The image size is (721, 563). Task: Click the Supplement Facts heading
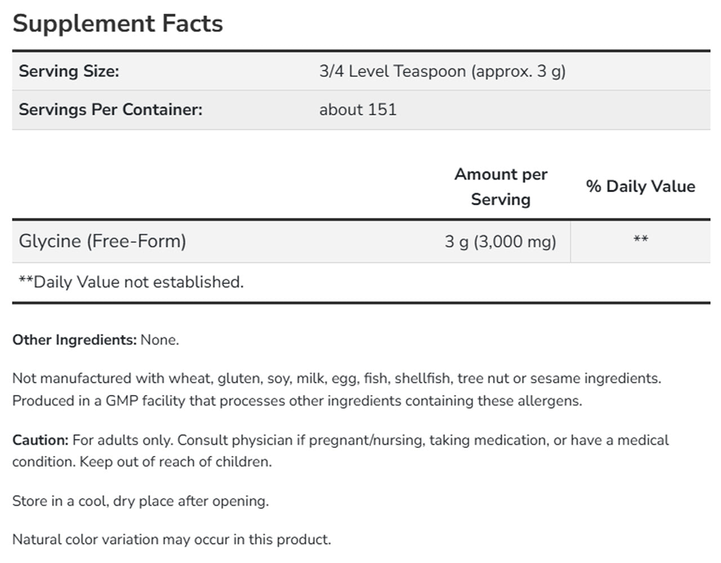118,24
